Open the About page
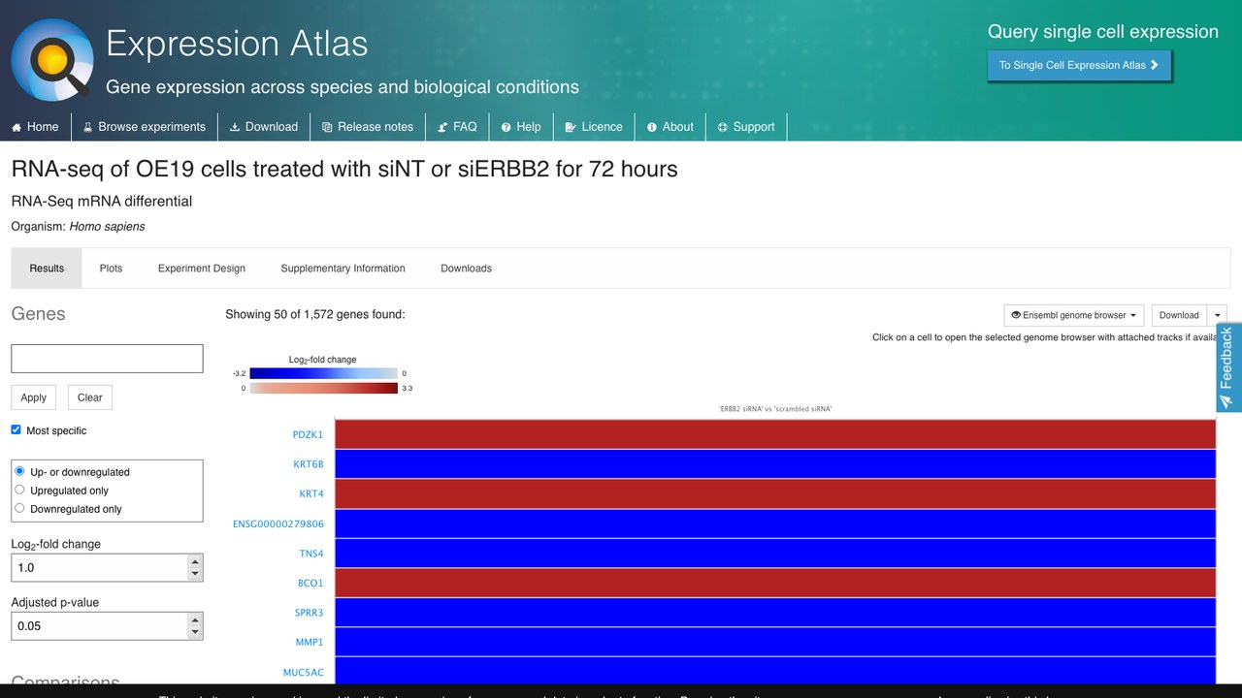 (670, 127)
